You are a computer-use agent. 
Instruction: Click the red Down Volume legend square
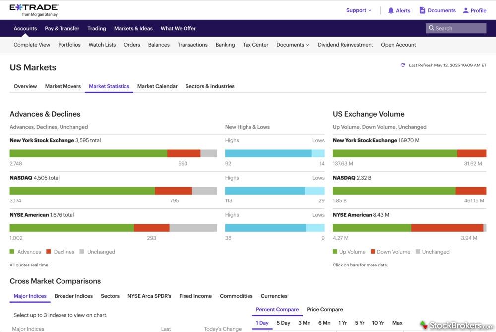(x=373, y=252)
